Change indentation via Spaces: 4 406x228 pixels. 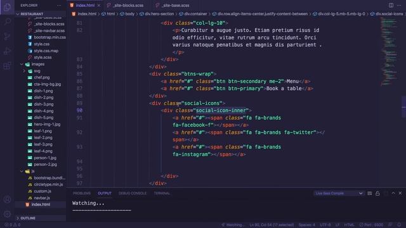pos(307,225)
